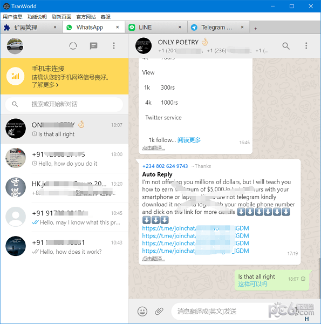Open sidebar three-dot menu
The height and width of the screenshot is (324, 321).
[x=114, y=46]
